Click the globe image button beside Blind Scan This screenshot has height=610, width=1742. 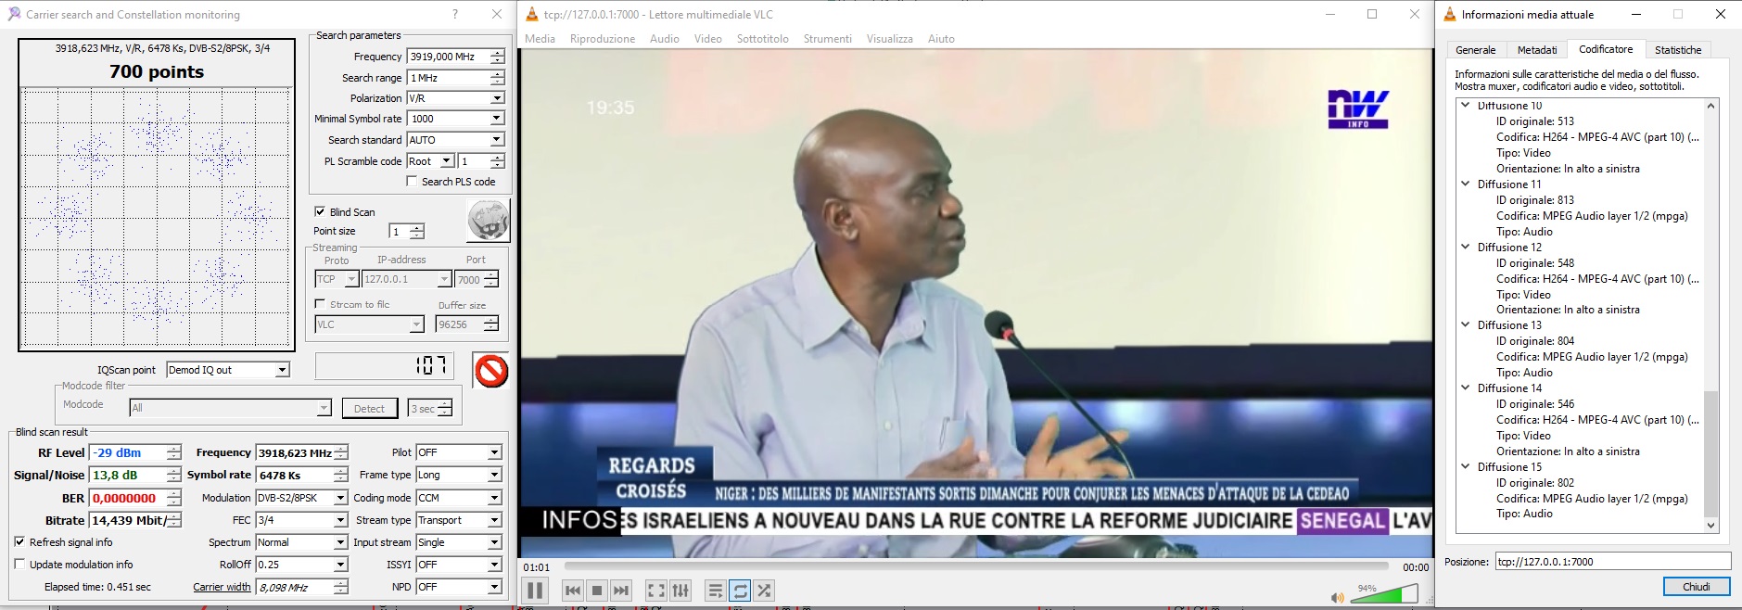tap(488, 221)
